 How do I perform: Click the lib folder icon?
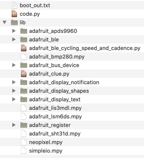click(14, 22)
